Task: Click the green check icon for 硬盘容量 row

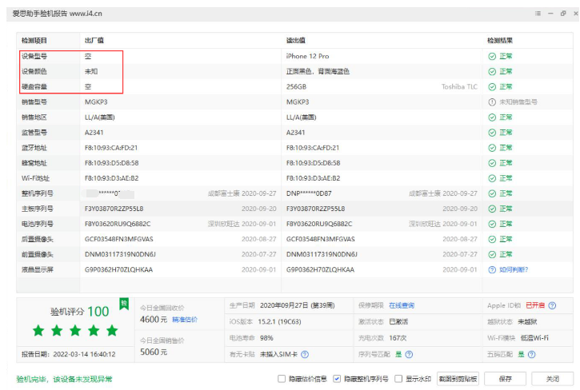Action: (x=492, y=87)
